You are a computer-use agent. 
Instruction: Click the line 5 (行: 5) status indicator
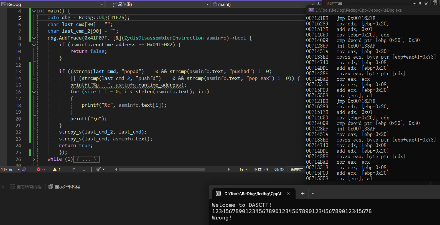click(x=243, y=170)
